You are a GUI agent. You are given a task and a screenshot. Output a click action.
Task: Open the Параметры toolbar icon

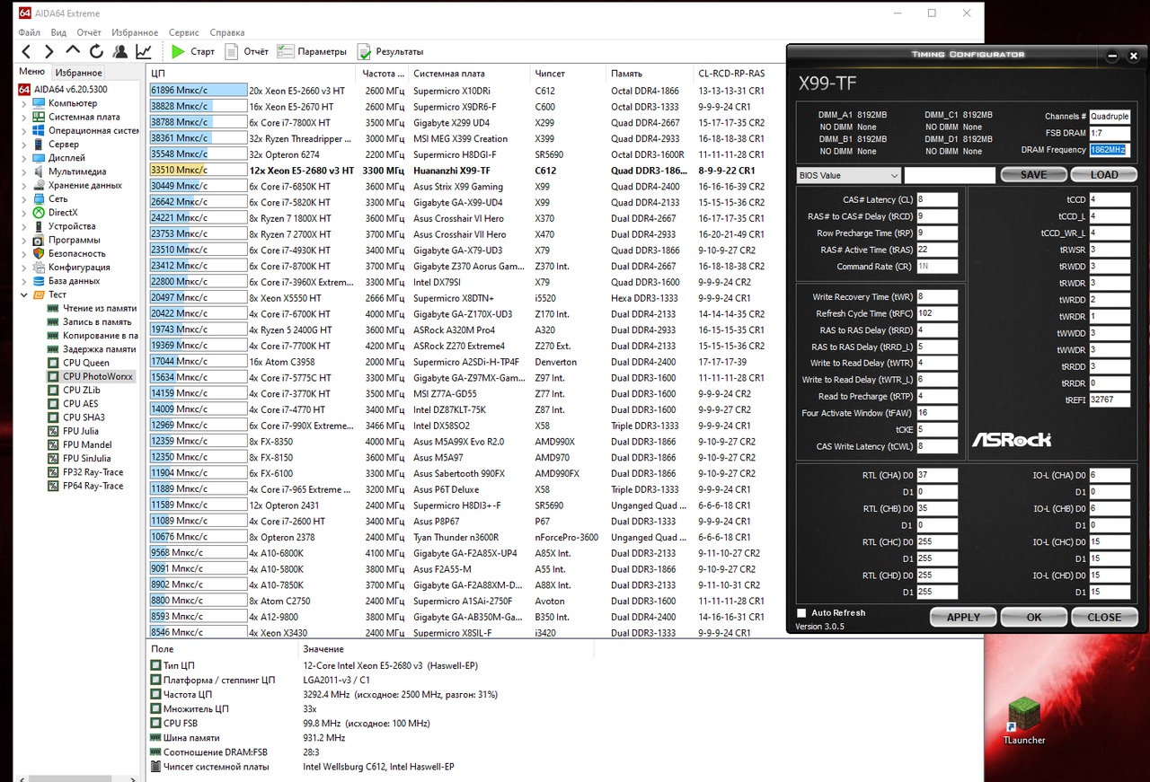(285, 51)
